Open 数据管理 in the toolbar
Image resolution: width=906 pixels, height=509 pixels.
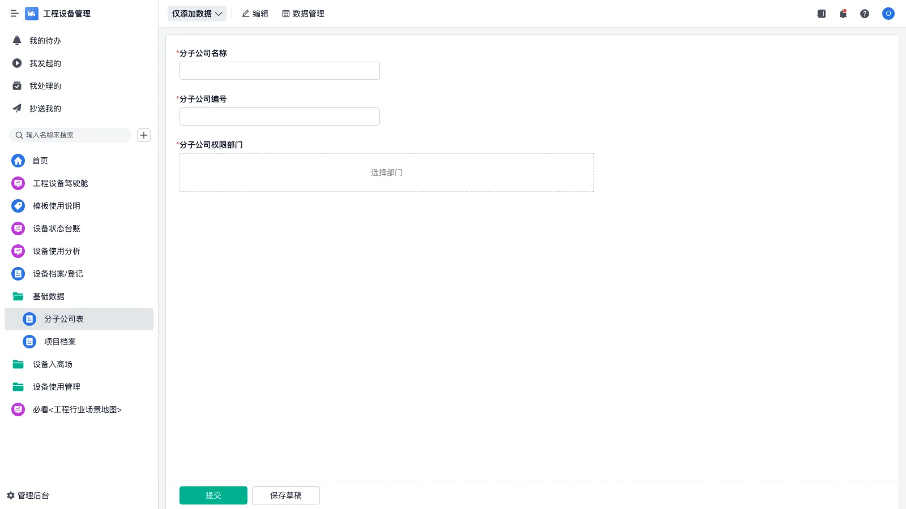303,14
